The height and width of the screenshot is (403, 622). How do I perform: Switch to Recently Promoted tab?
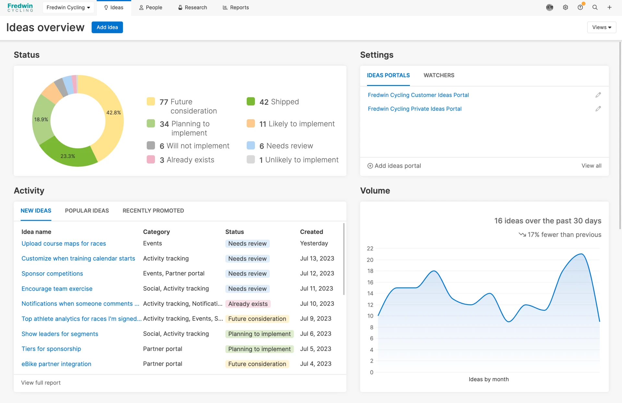(153, 211)
